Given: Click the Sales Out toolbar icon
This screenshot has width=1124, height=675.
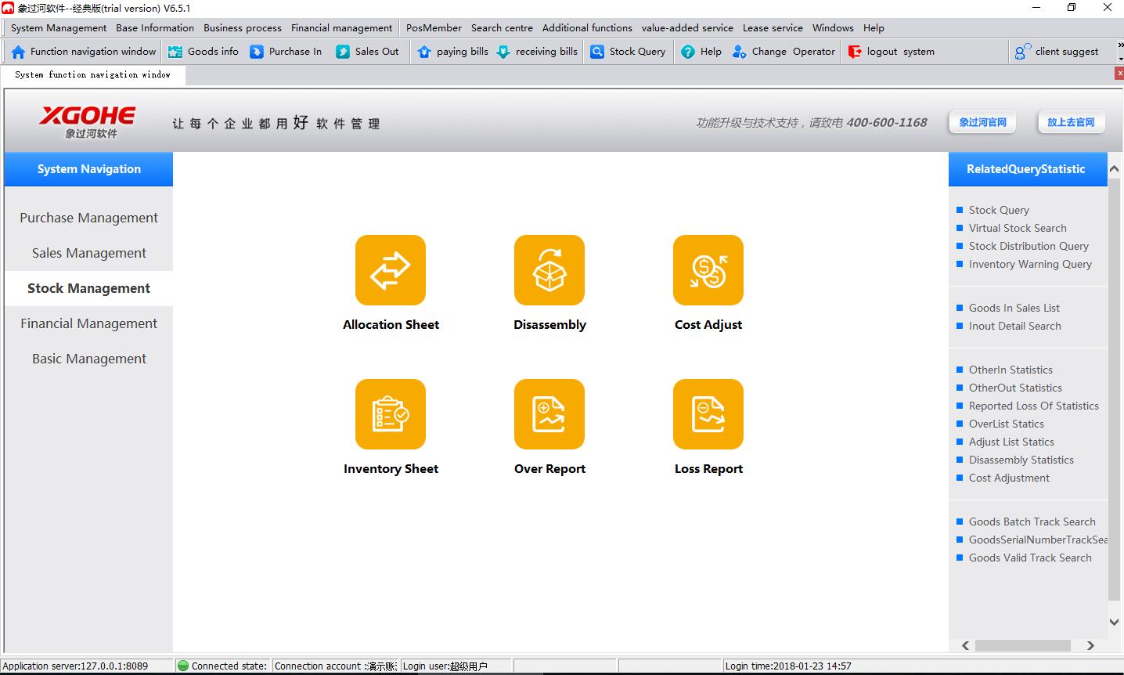Looking at the screenshot, I should pyautogui.click(x=343, y=52).
